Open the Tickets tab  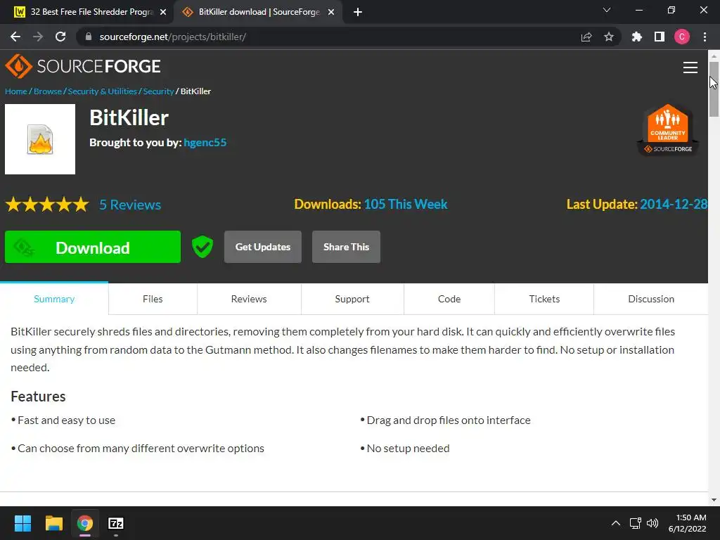point(544,299)
